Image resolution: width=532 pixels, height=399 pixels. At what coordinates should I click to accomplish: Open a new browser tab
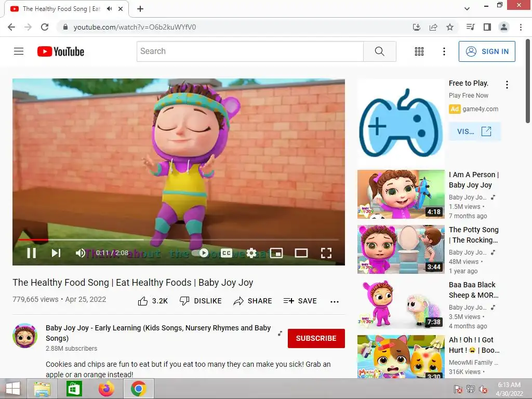pyautogui.click(x=140, y=9)
